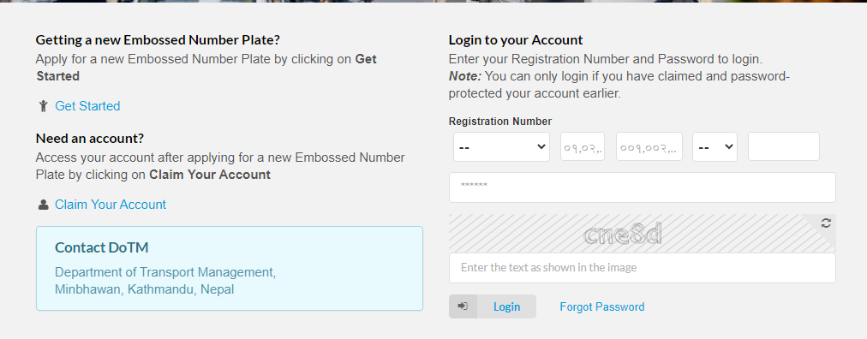Click the registration field with ००१,००२ placeholder
The image size is (867, 339).
point(649,147)
